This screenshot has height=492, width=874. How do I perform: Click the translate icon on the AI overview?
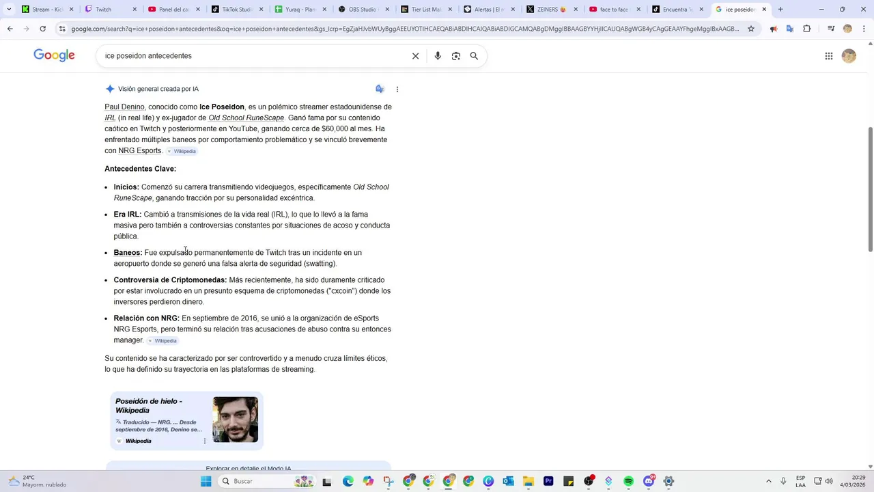(x=380, y=89)
